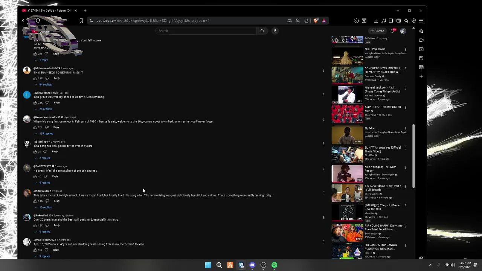This screenshot has width=482, height=271.
Task: Open OBS Studio from the taskbar
Action: (x=263, y=265)
